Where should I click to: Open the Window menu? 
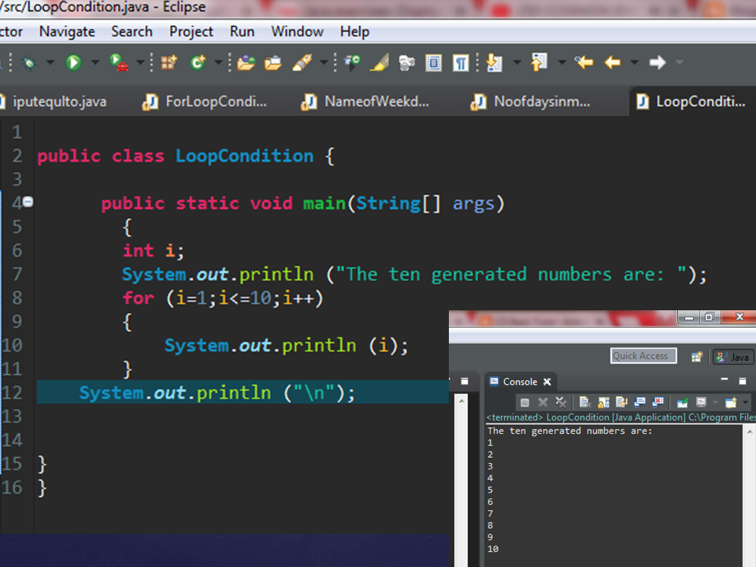297,31
